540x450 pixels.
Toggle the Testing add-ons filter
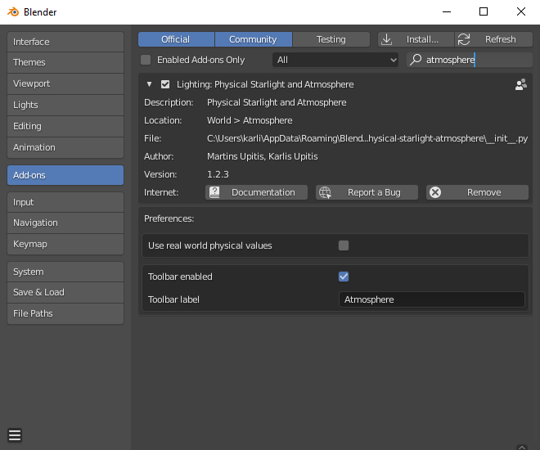coord(331,39)
